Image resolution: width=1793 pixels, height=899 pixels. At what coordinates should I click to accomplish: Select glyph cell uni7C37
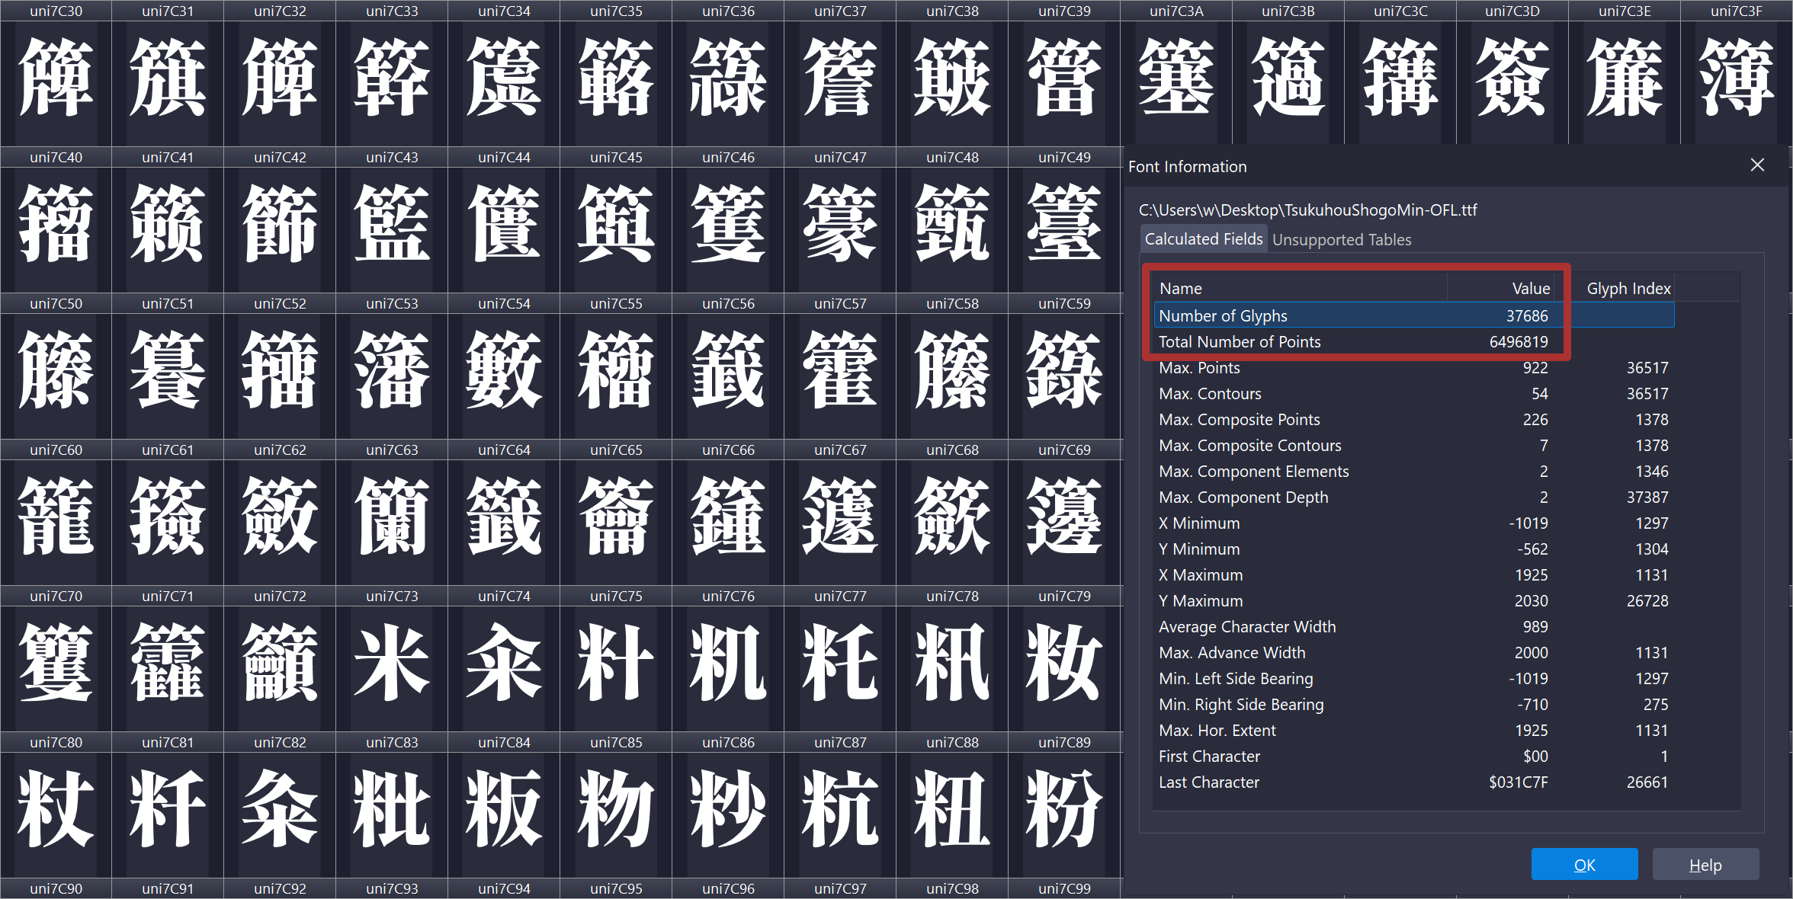840,73
